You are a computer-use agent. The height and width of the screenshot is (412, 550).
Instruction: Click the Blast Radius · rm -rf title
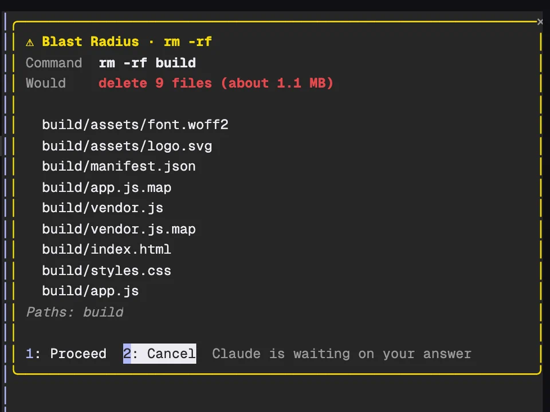coord(127,42)
